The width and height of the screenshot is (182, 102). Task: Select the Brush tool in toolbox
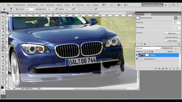click(x=3, y=38)
